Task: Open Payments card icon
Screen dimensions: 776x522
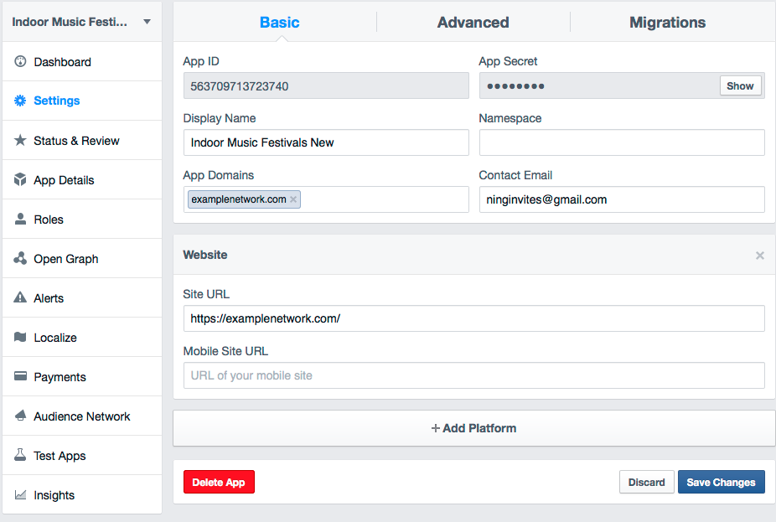Action: pyautogui.click(x=20, y=376)
